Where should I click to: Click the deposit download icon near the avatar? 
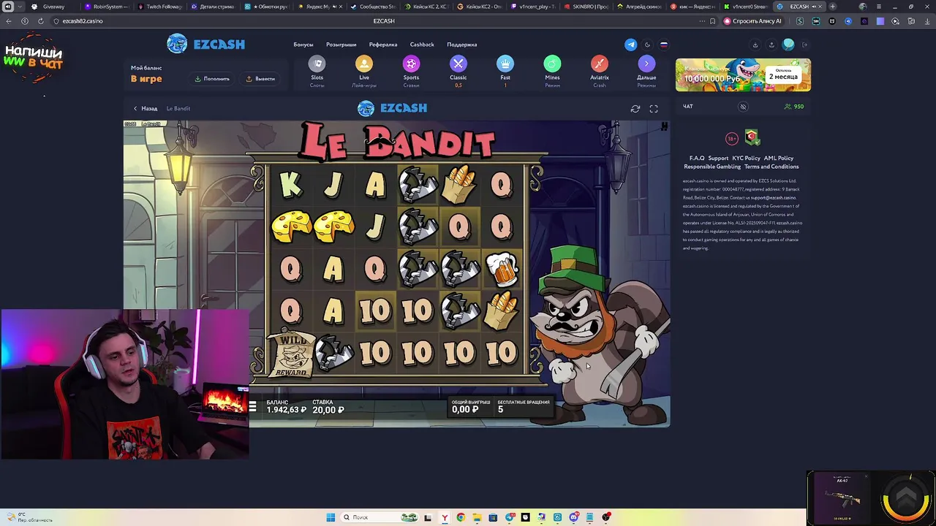click(755, 45)
